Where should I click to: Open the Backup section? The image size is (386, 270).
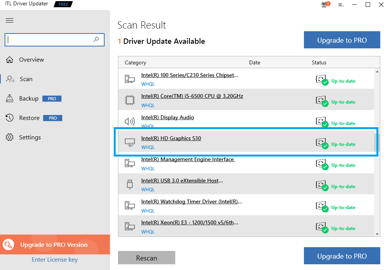(x=29, y=98)
